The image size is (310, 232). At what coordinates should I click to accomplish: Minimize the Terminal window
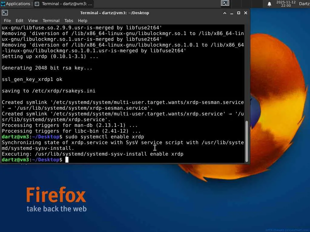[232, 13]
